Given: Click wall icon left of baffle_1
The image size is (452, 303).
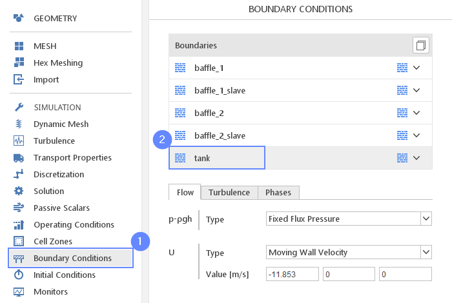Looking at the screenshot, I should (180, 68).
